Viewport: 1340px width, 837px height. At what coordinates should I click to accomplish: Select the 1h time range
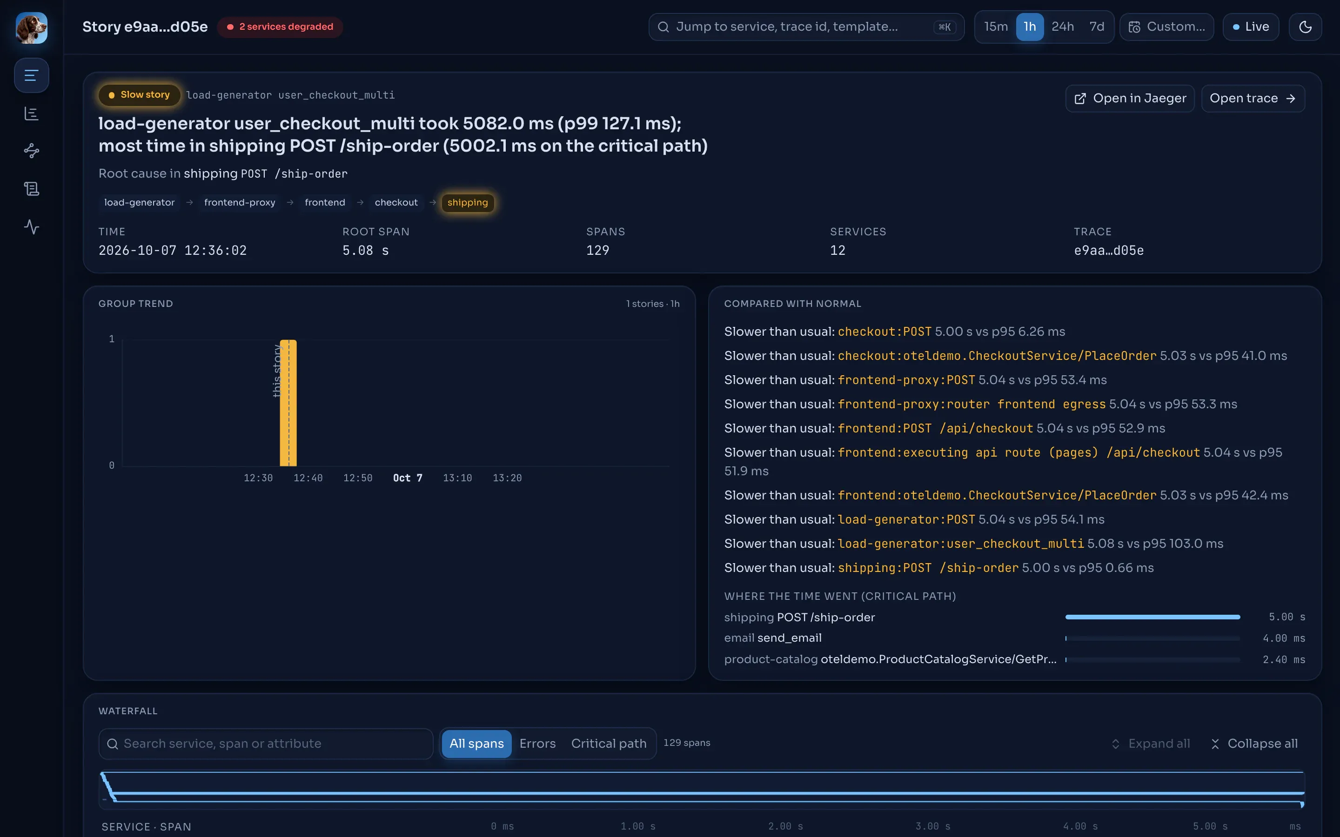1029,27
